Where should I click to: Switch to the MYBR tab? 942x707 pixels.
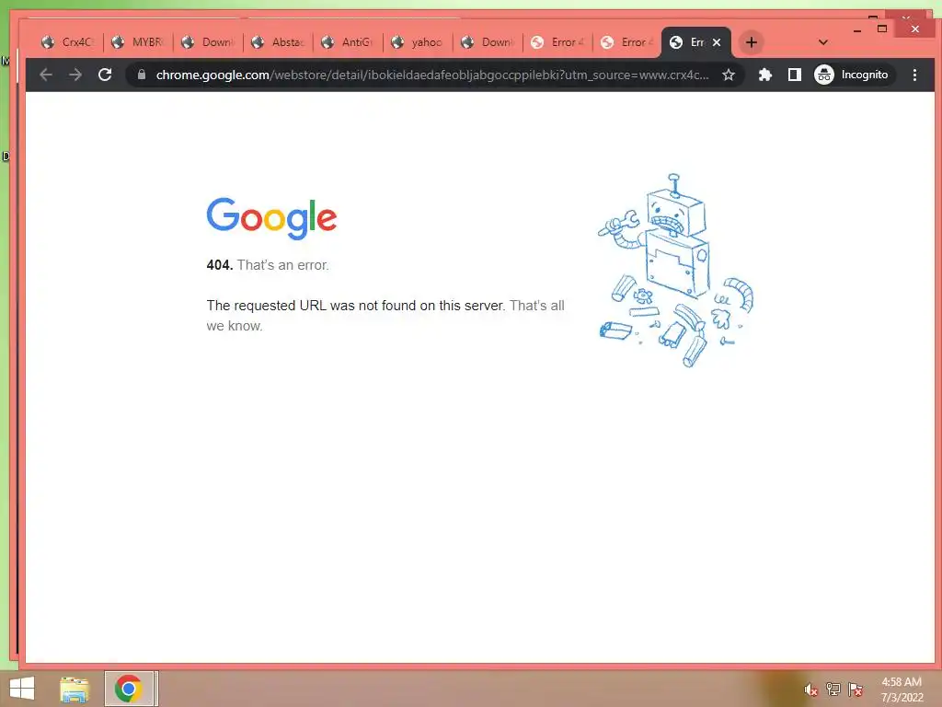click(138, 42)
